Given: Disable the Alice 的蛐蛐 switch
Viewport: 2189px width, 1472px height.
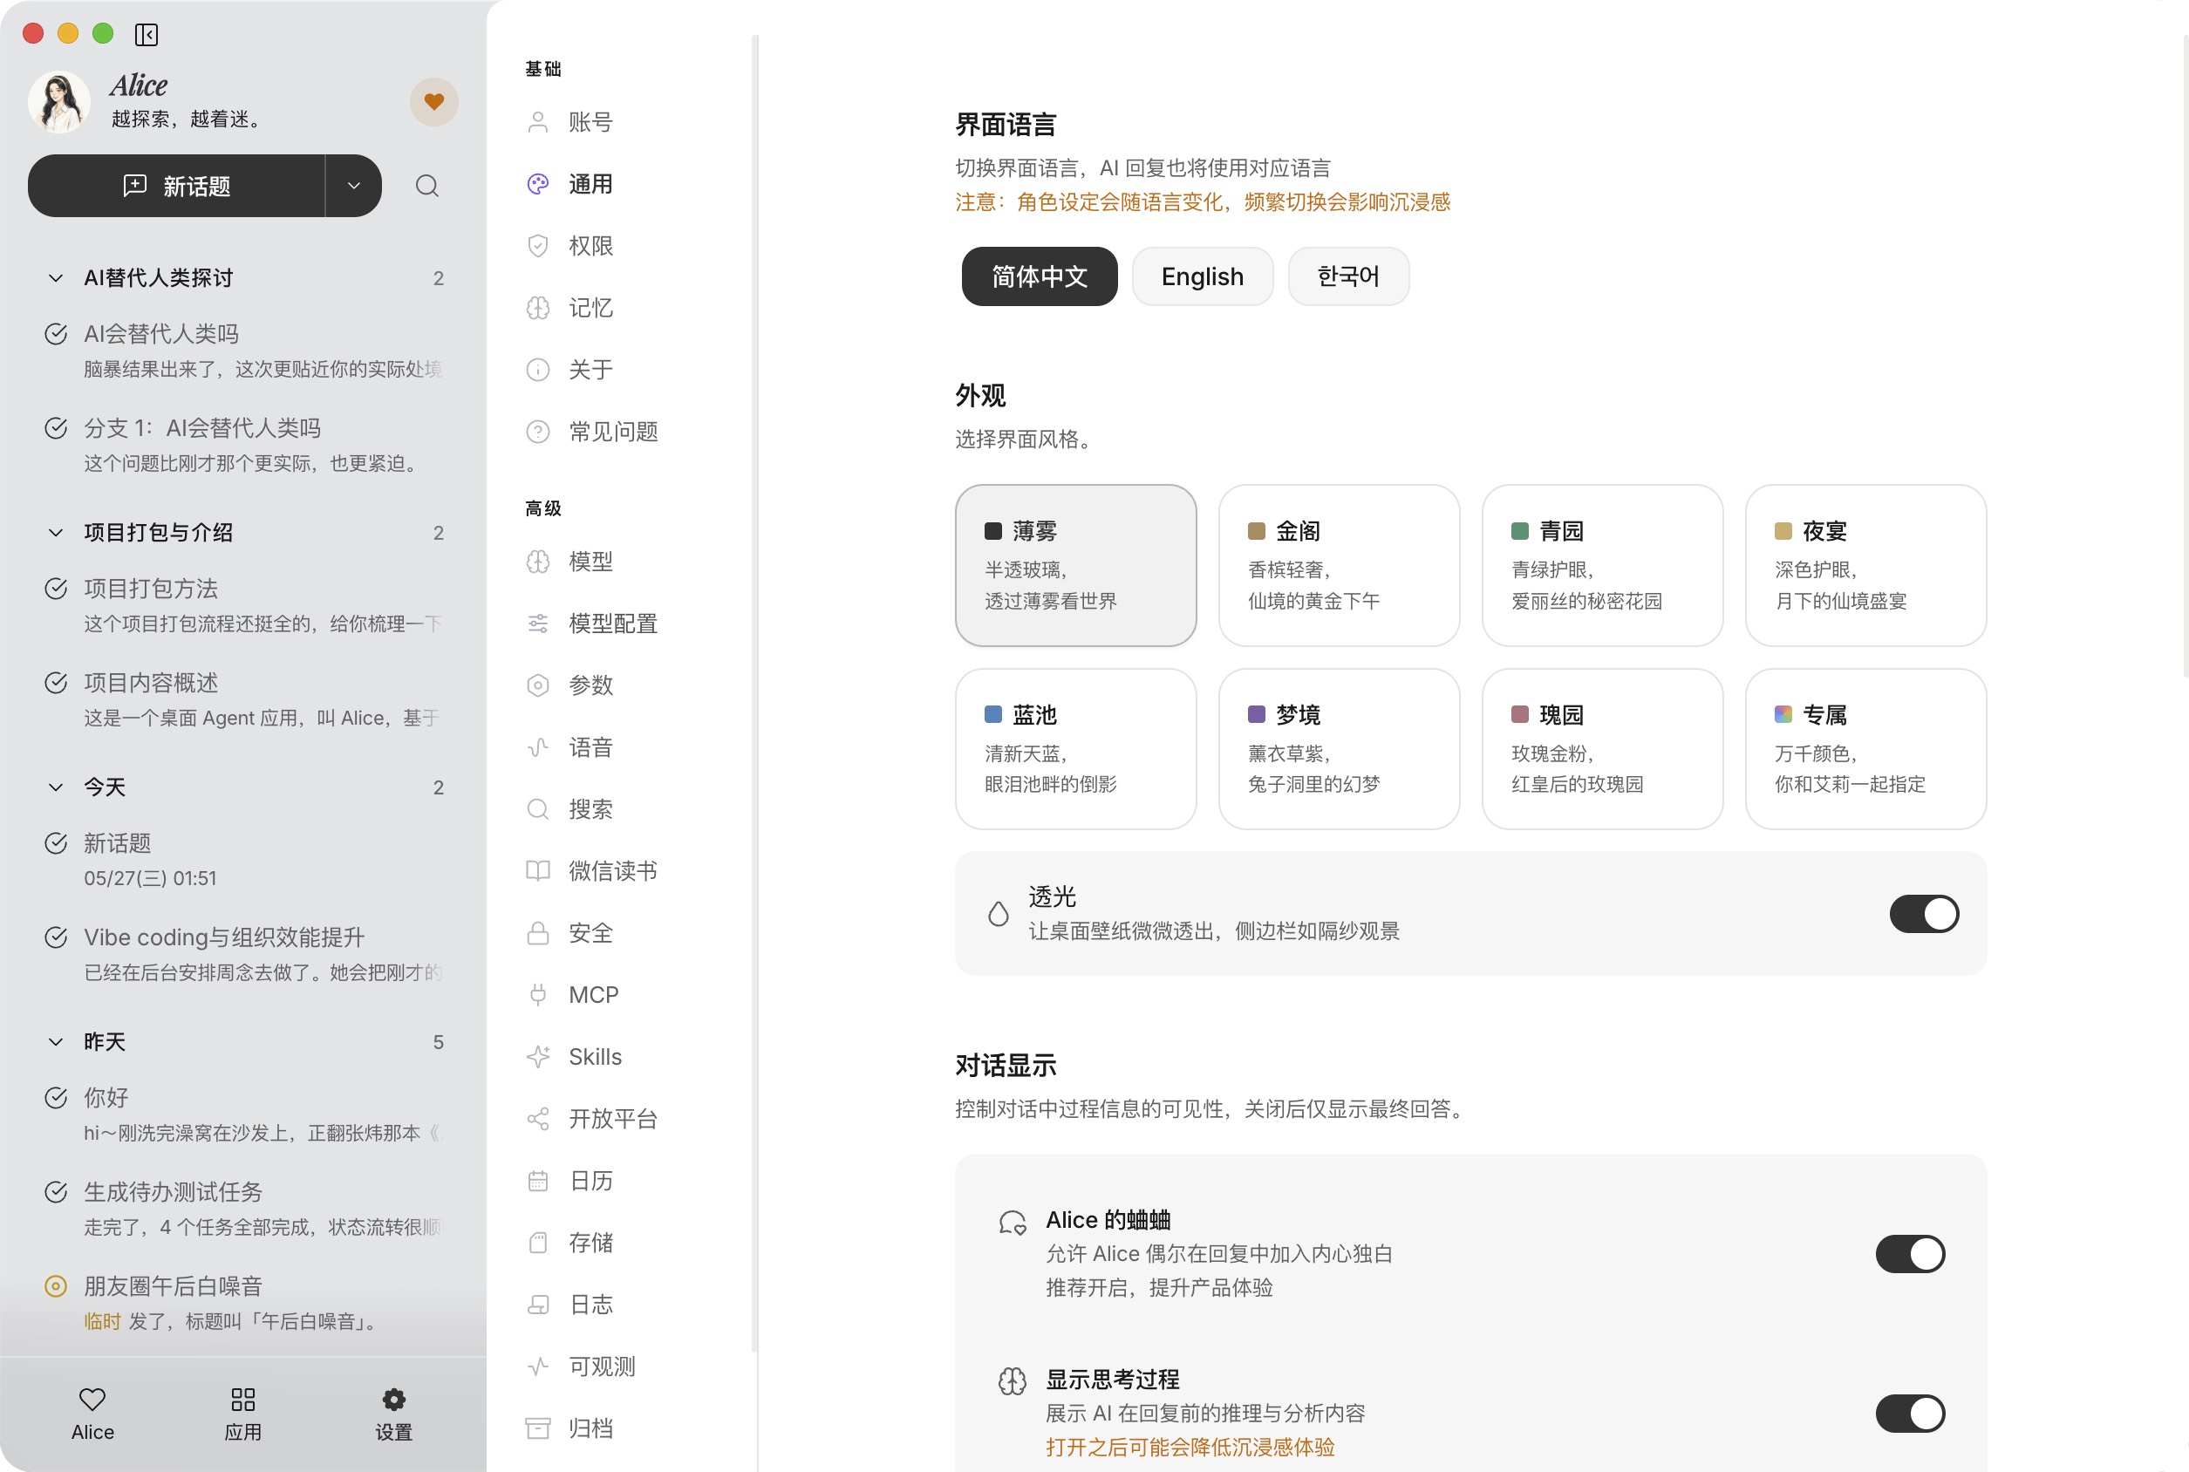Looking at the screenshot, I should (x=1910, y=1253).
